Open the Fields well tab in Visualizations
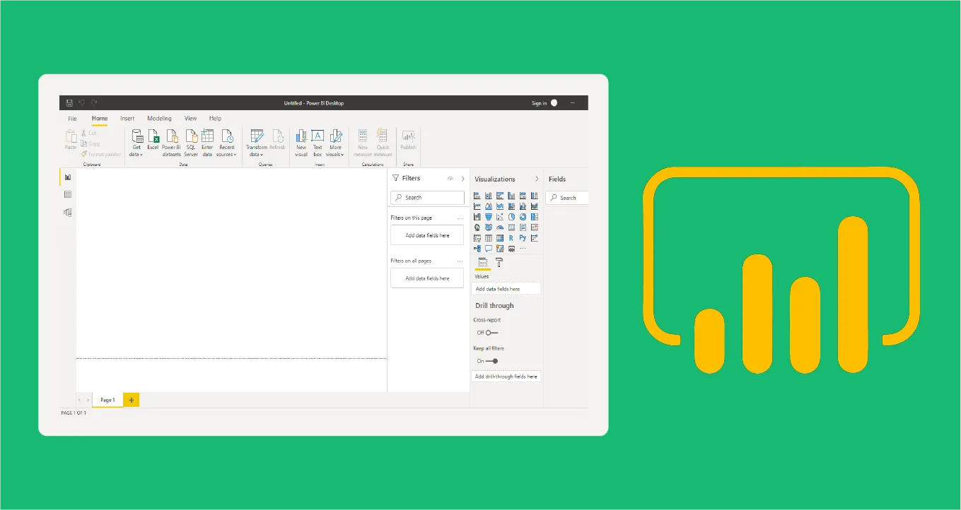This screenshot has width=961, height=510. click(x=483, y=262)
